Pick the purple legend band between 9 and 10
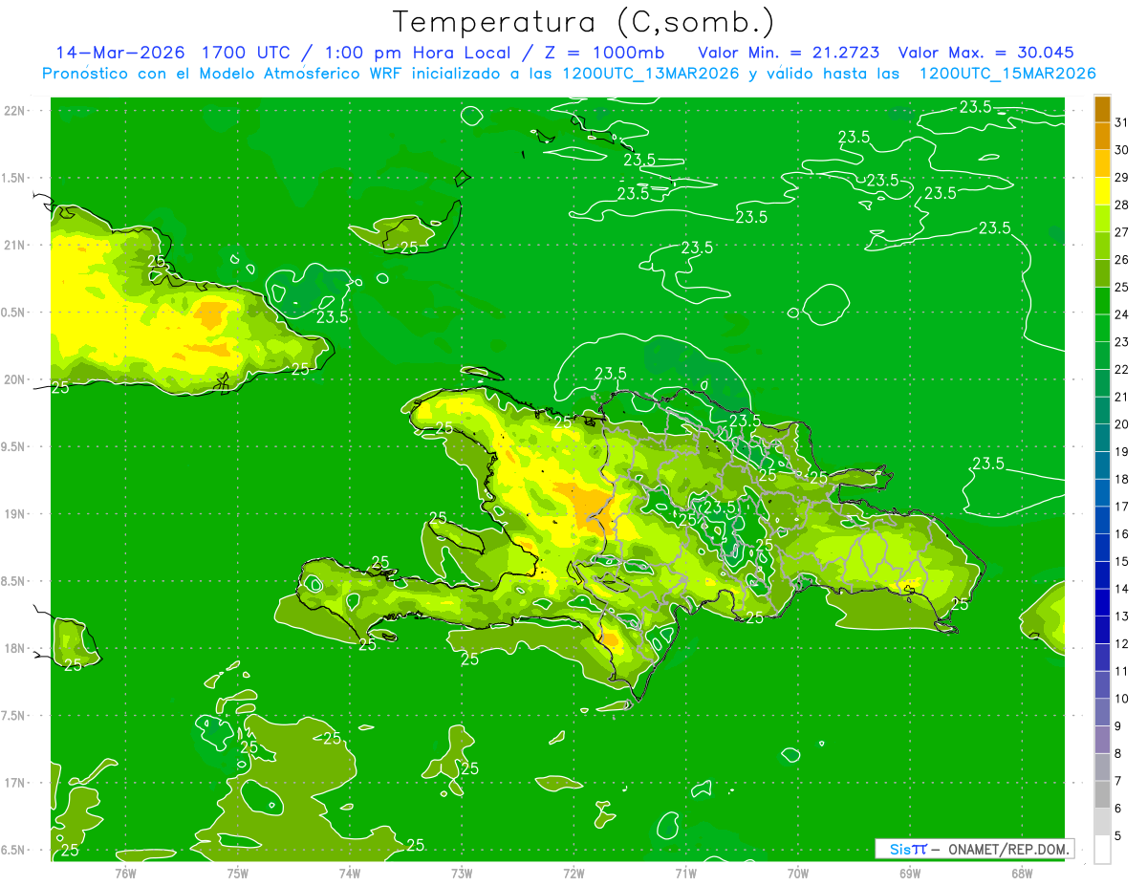Screen dimensions: 1147x886 1102,713
